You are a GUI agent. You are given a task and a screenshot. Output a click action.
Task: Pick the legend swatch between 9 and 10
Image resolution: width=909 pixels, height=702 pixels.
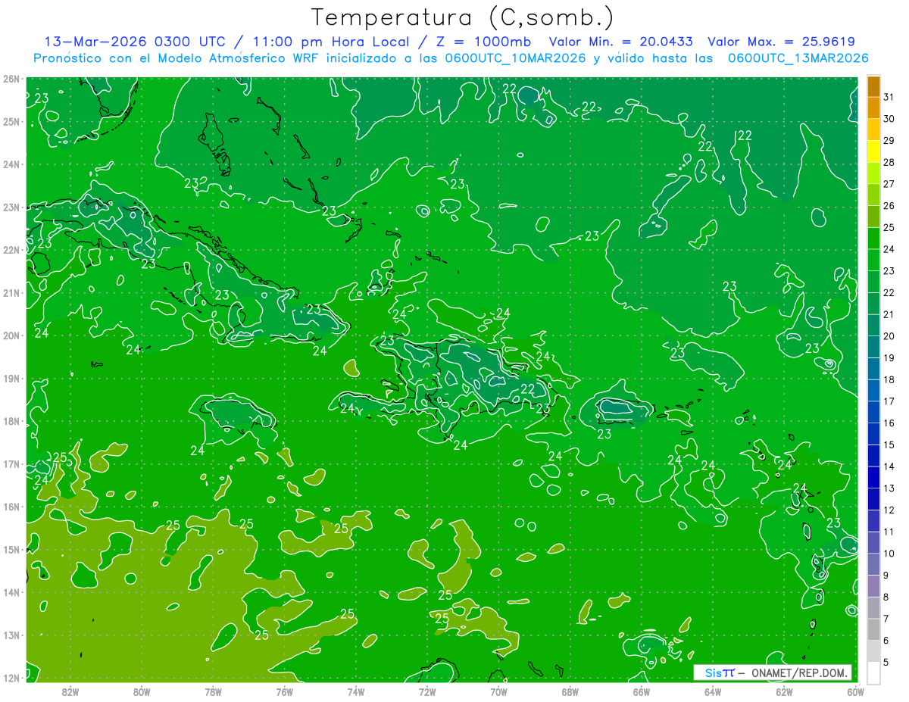coord(873,564)
